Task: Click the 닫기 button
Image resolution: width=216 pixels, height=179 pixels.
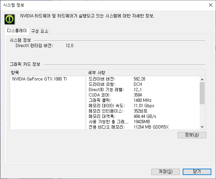Action: click(x=197, y=172)
